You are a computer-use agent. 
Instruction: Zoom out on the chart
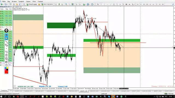(69, 4)
